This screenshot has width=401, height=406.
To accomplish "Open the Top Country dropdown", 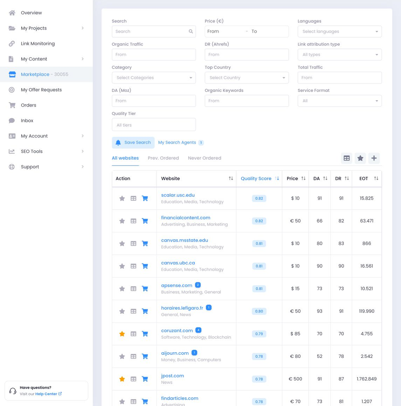I will (247, 78).
